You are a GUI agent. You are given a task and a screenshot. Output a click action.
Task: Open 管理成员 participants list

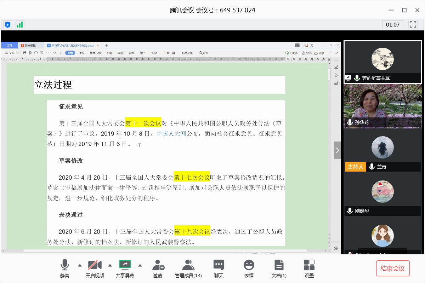[x=188, y=268]
